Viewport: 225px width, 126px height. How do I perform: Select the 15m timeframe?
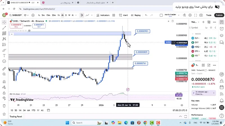48,15
